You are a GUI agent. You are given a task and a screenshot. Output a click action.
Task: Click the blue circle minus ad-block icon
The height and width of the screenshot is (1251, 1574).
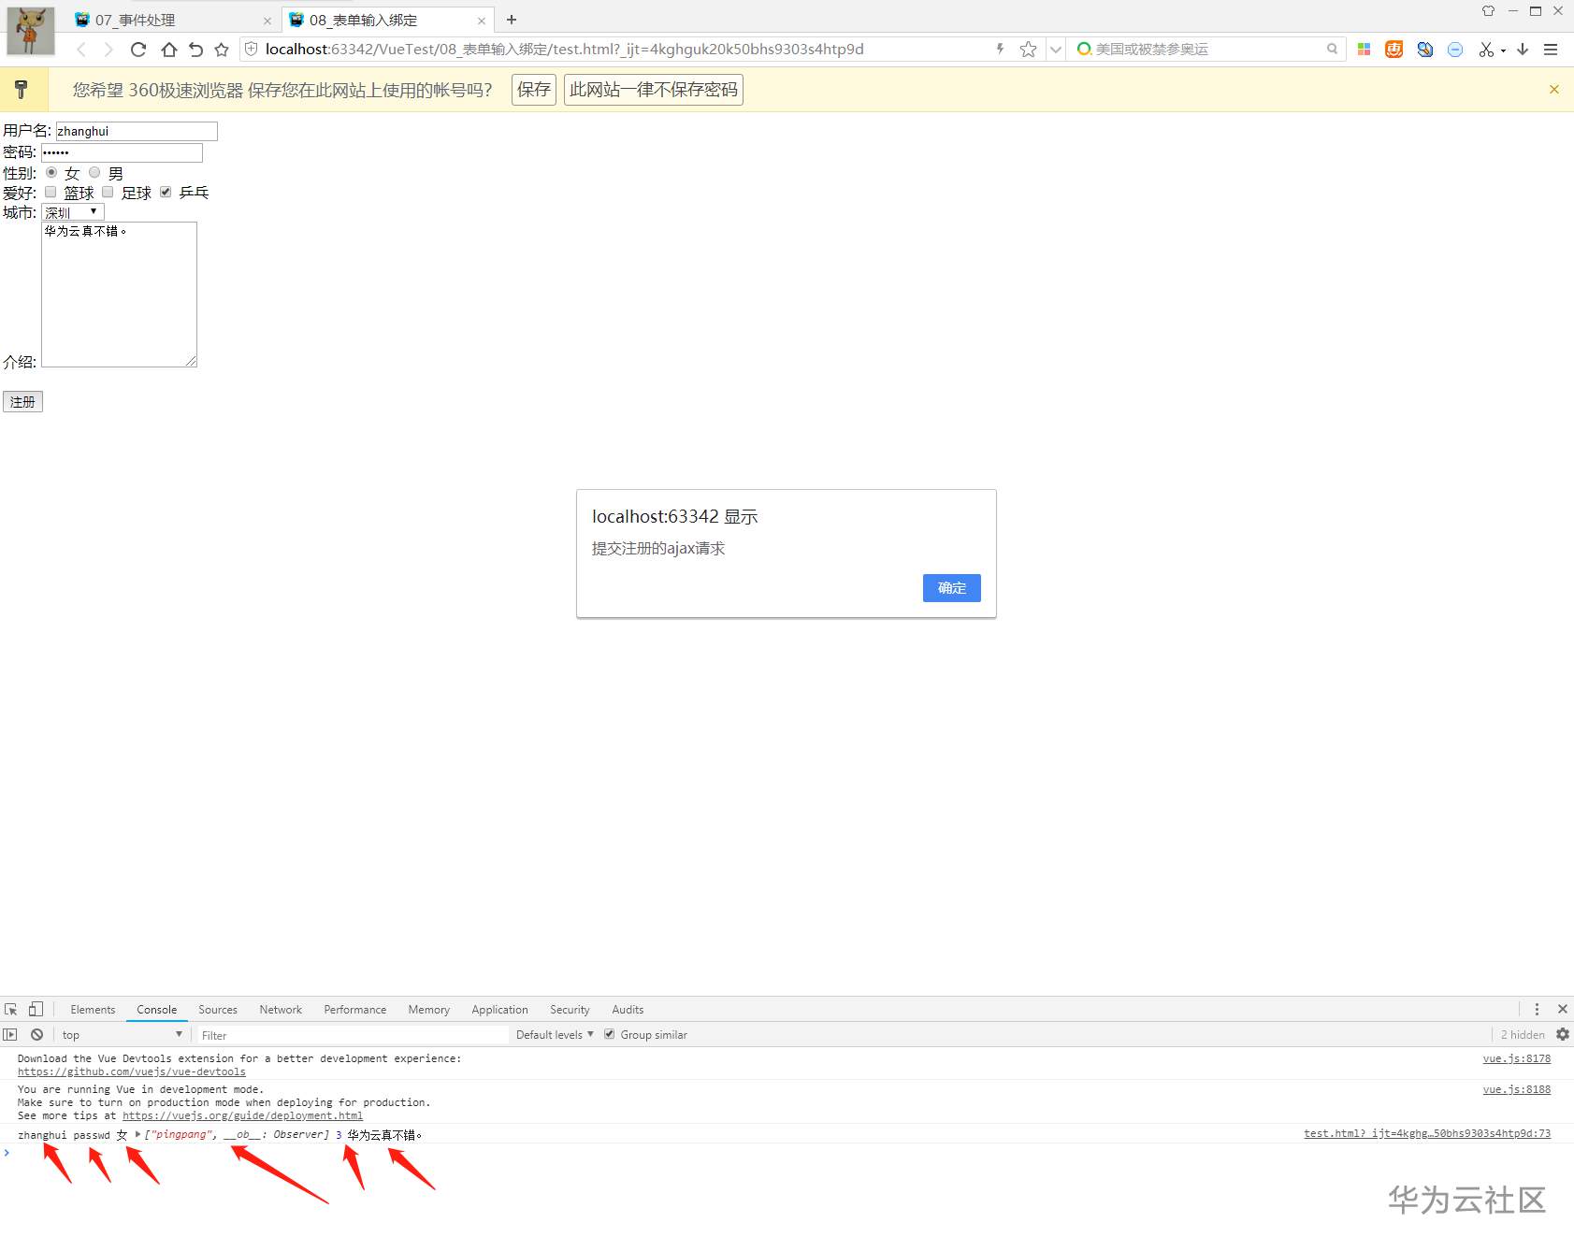coord(1455,50)
